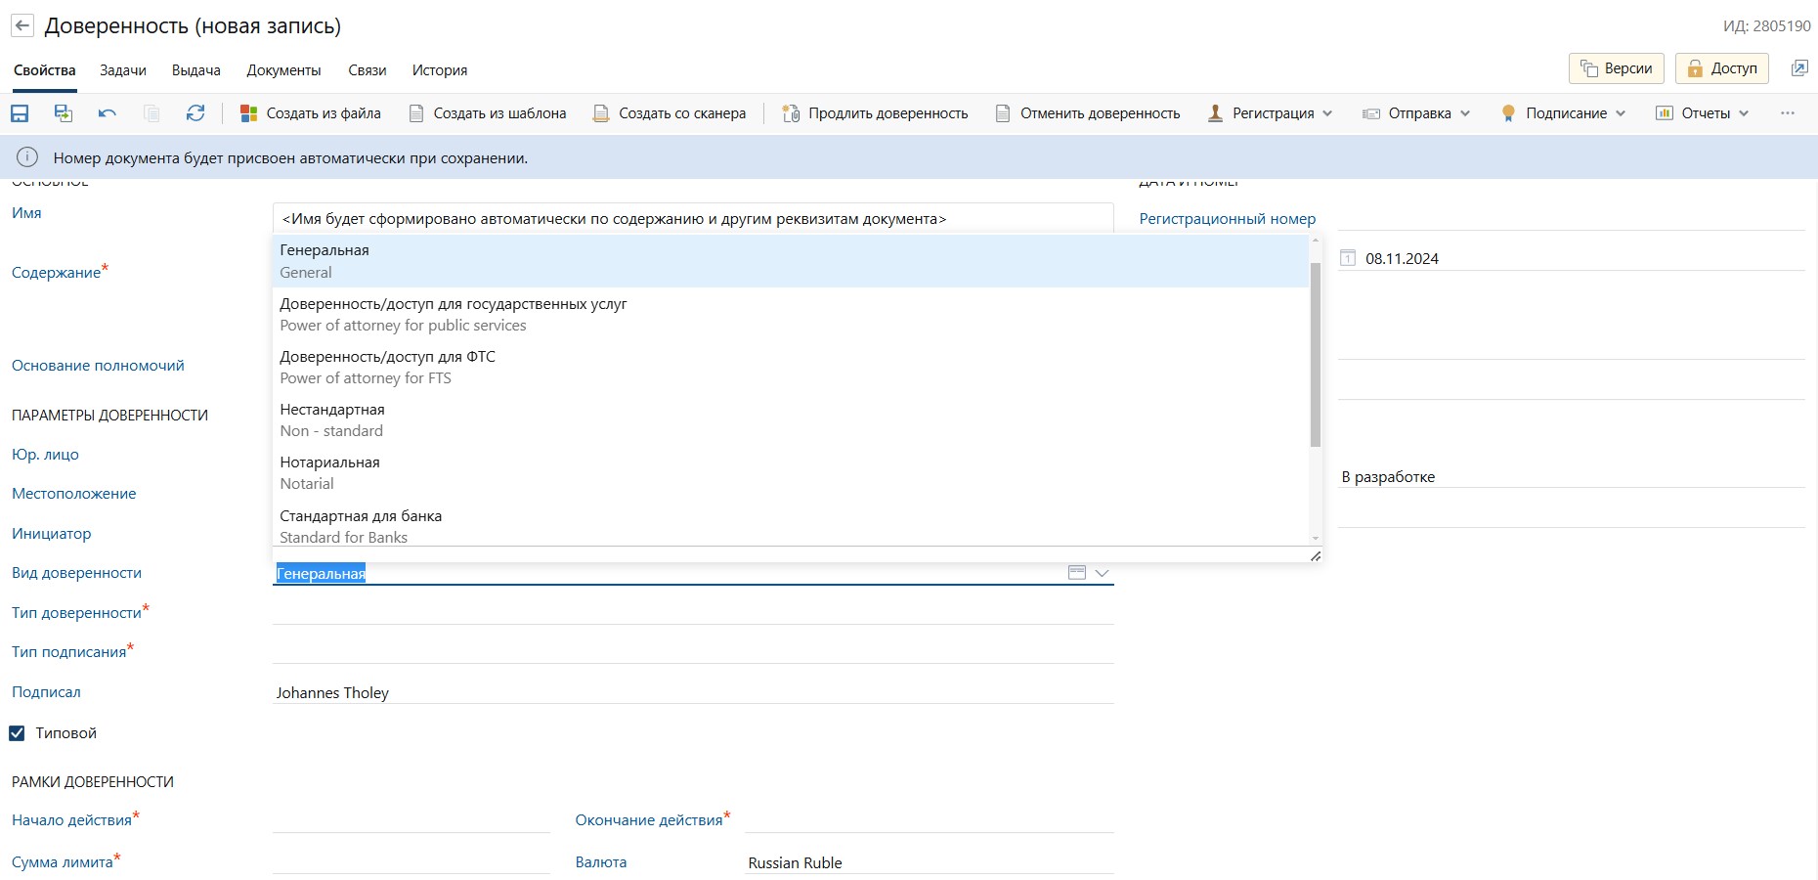The width and height of the screenshot is (1818, 880).
Task: Collapse the Вид доверенности dropdown arrow
Action: click(x=1102, y=573)
